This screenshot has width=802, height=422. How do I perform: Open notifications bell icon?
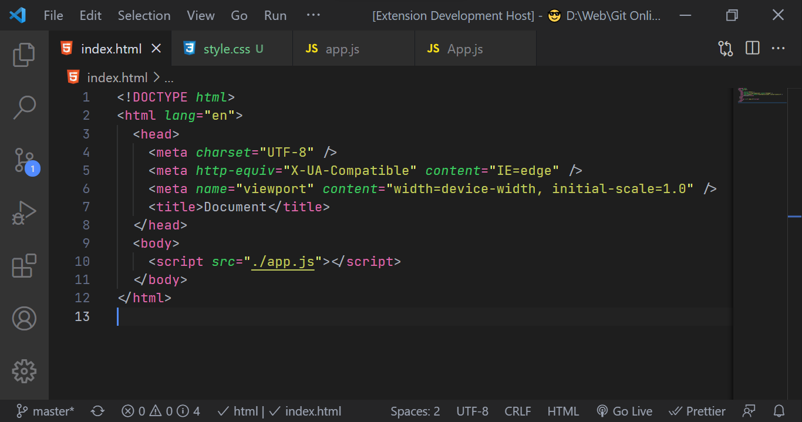pos(779,411)
